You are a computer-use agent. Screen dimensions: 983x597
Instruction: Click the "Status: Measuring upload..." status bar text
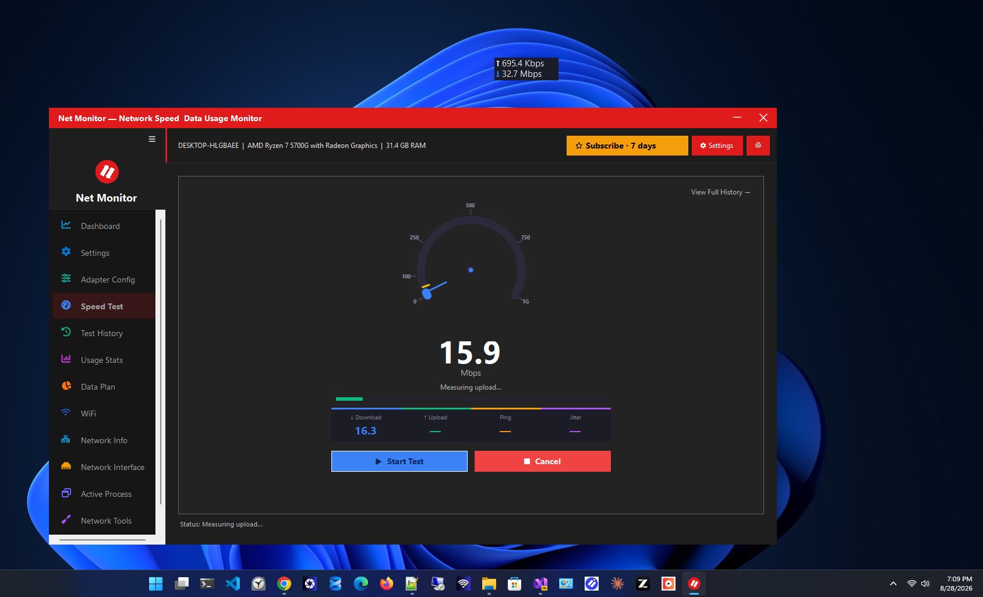pyautogui.click(x=221, y=524)
